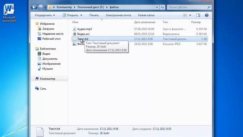Refresh the folder with the refresh button
Screen dimensions: 243x137
pos(162,7)
